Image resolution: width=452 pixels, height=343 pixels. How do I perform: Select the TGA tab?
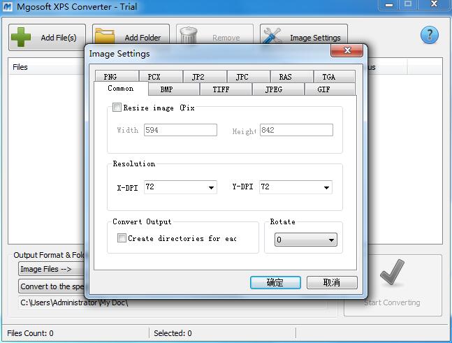coord(335,76)
